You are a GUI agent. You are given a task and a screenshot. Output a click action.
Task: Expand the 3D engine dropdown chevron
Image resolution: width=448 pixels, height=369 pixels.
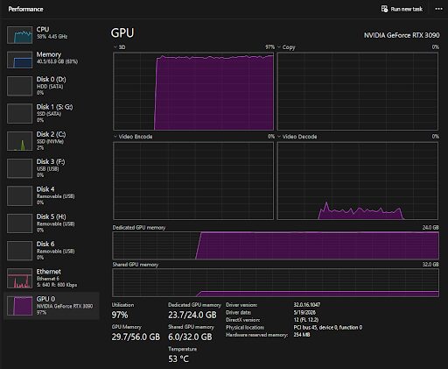115,47
